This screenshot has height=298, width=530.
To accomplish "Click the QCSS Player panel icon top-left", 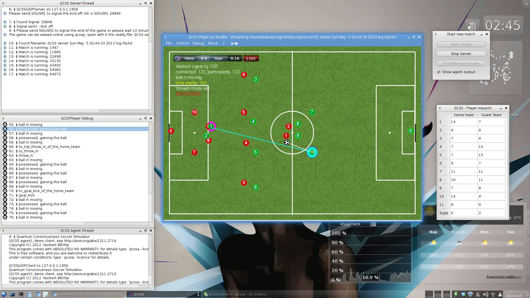I will (165, 37).
